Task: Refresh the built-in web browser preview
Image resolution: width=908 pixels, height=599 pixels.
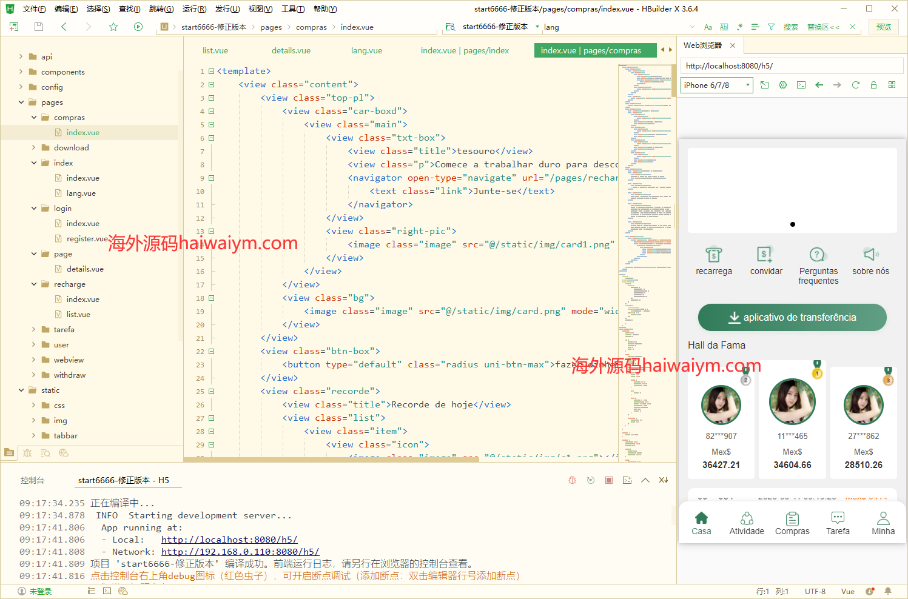Action: (x=855, y=85)
